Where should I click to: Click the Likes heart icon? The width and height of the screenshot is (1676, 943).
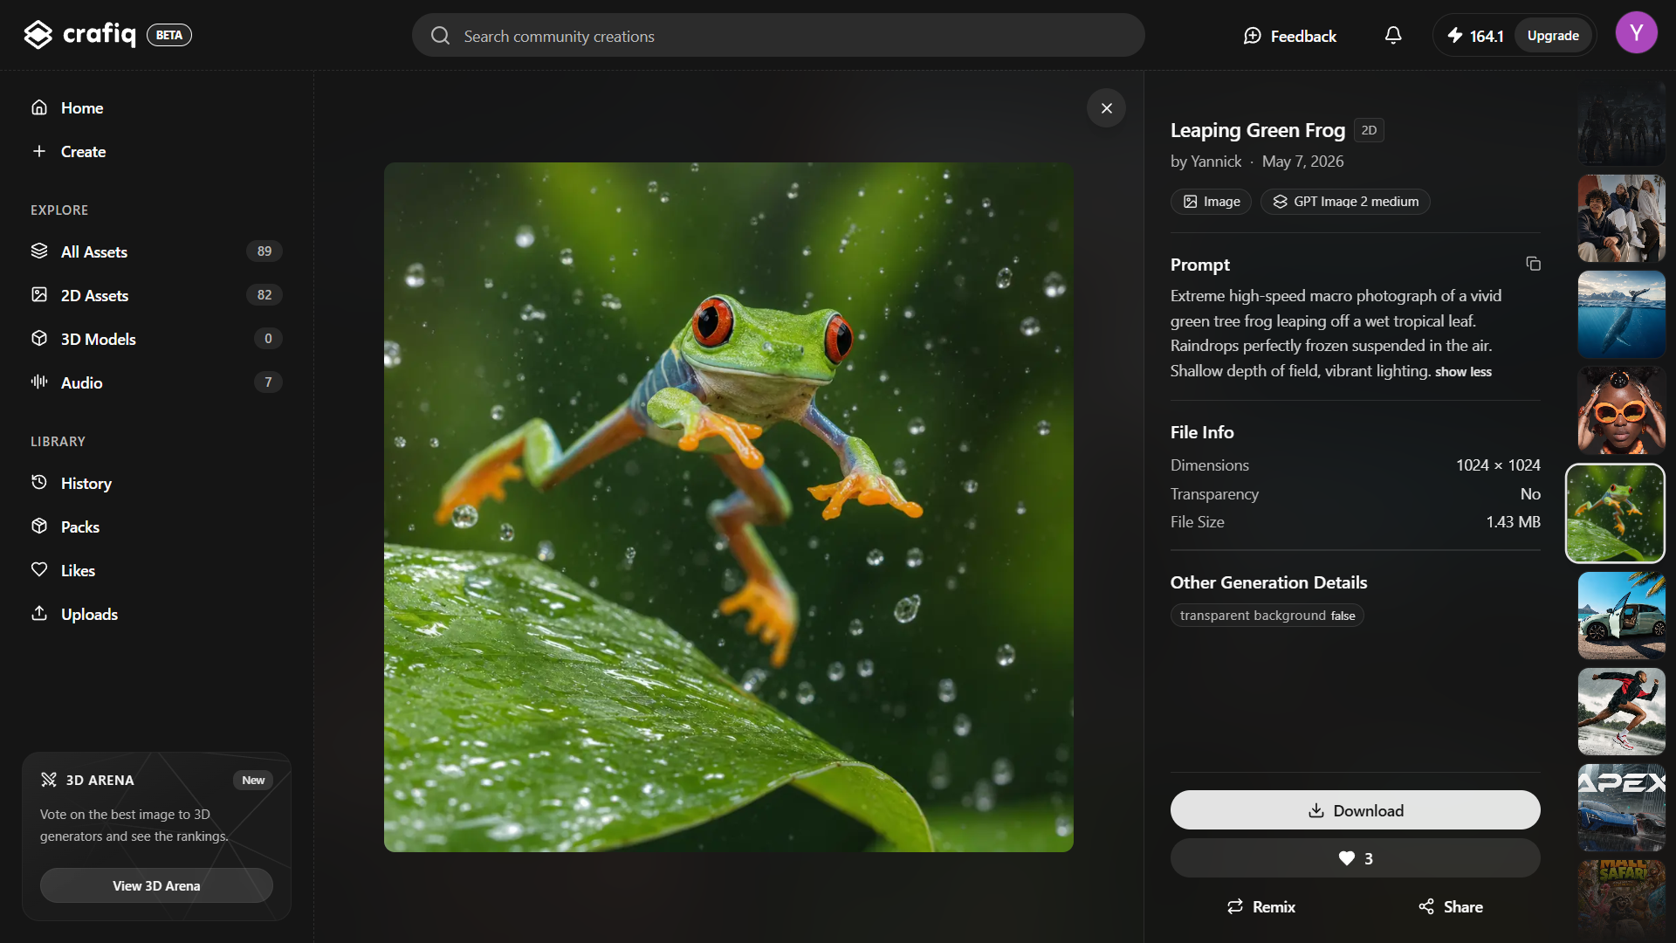pos(39,570)
